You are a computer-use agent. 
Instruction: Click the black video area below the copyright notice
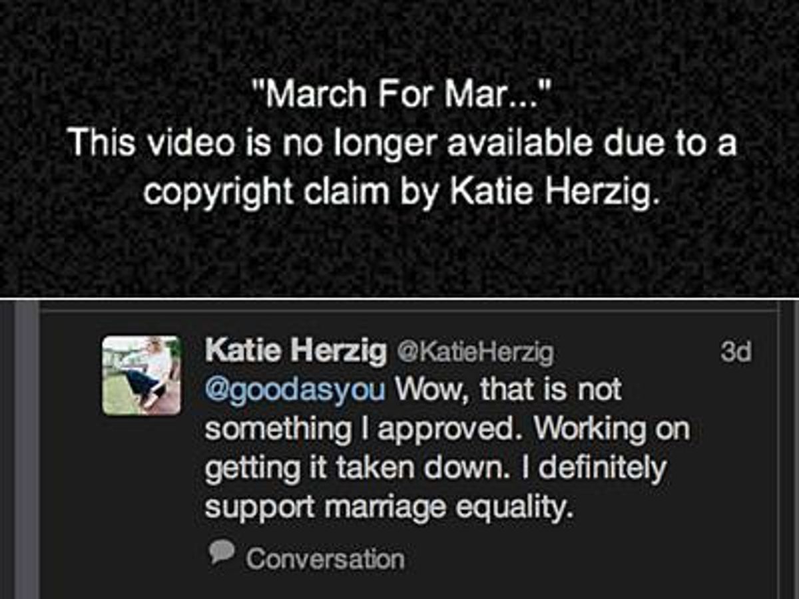click(400, 253)
